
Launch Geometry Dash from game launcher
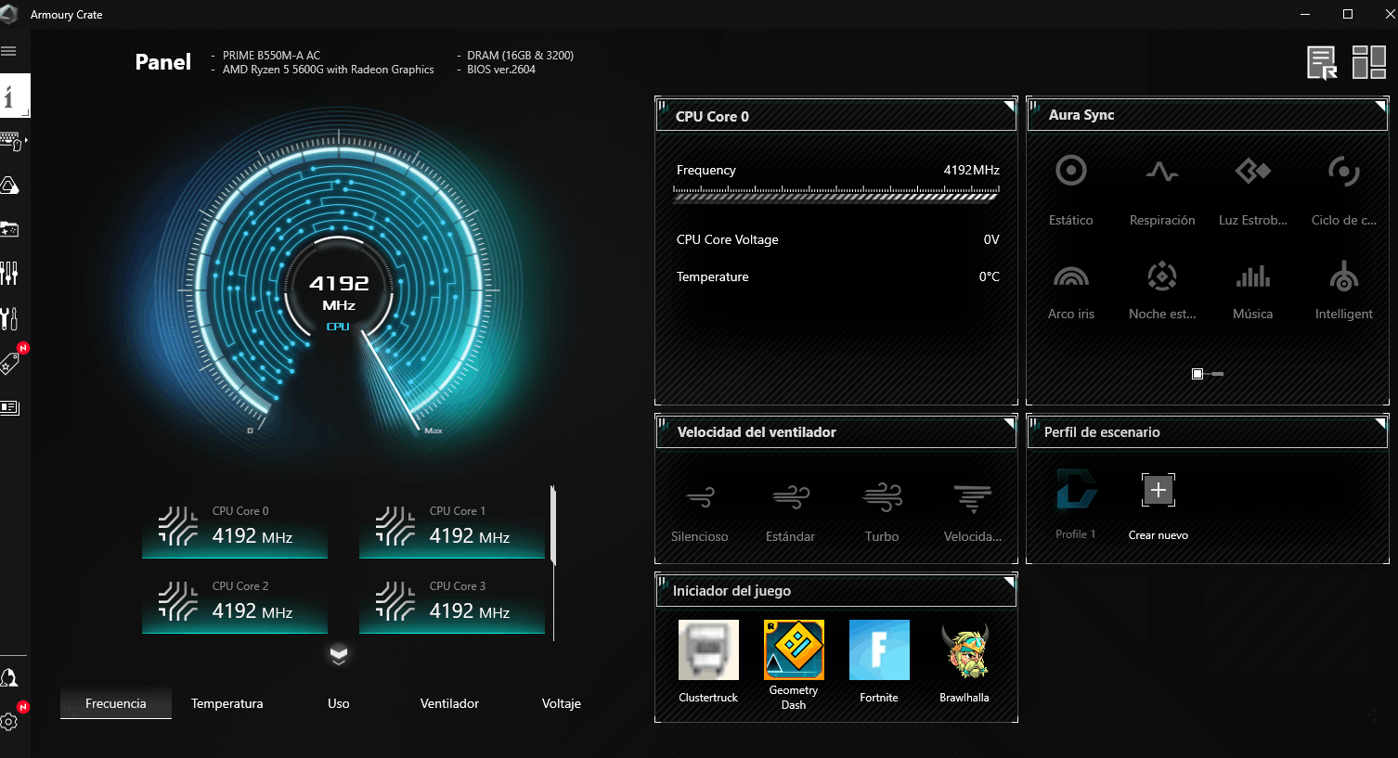794,665
